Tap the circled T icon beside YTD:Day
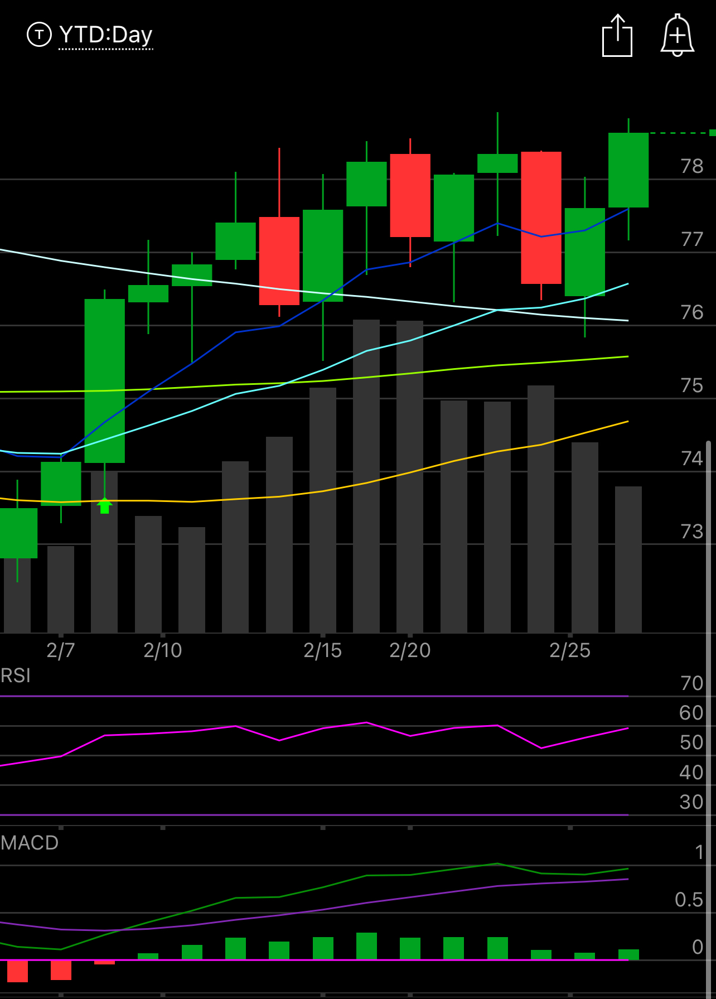This screenshot has height=999, width=716. (39, 35)
